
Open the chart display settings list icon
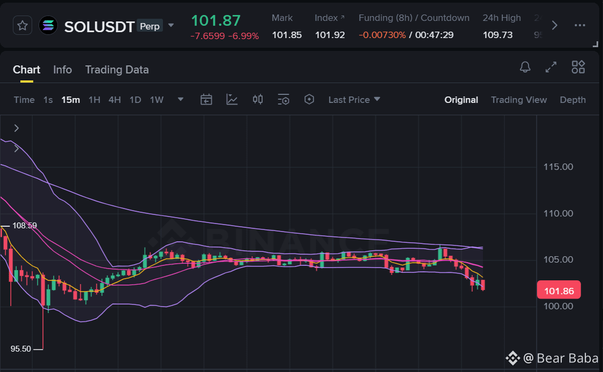coord(284,100)
